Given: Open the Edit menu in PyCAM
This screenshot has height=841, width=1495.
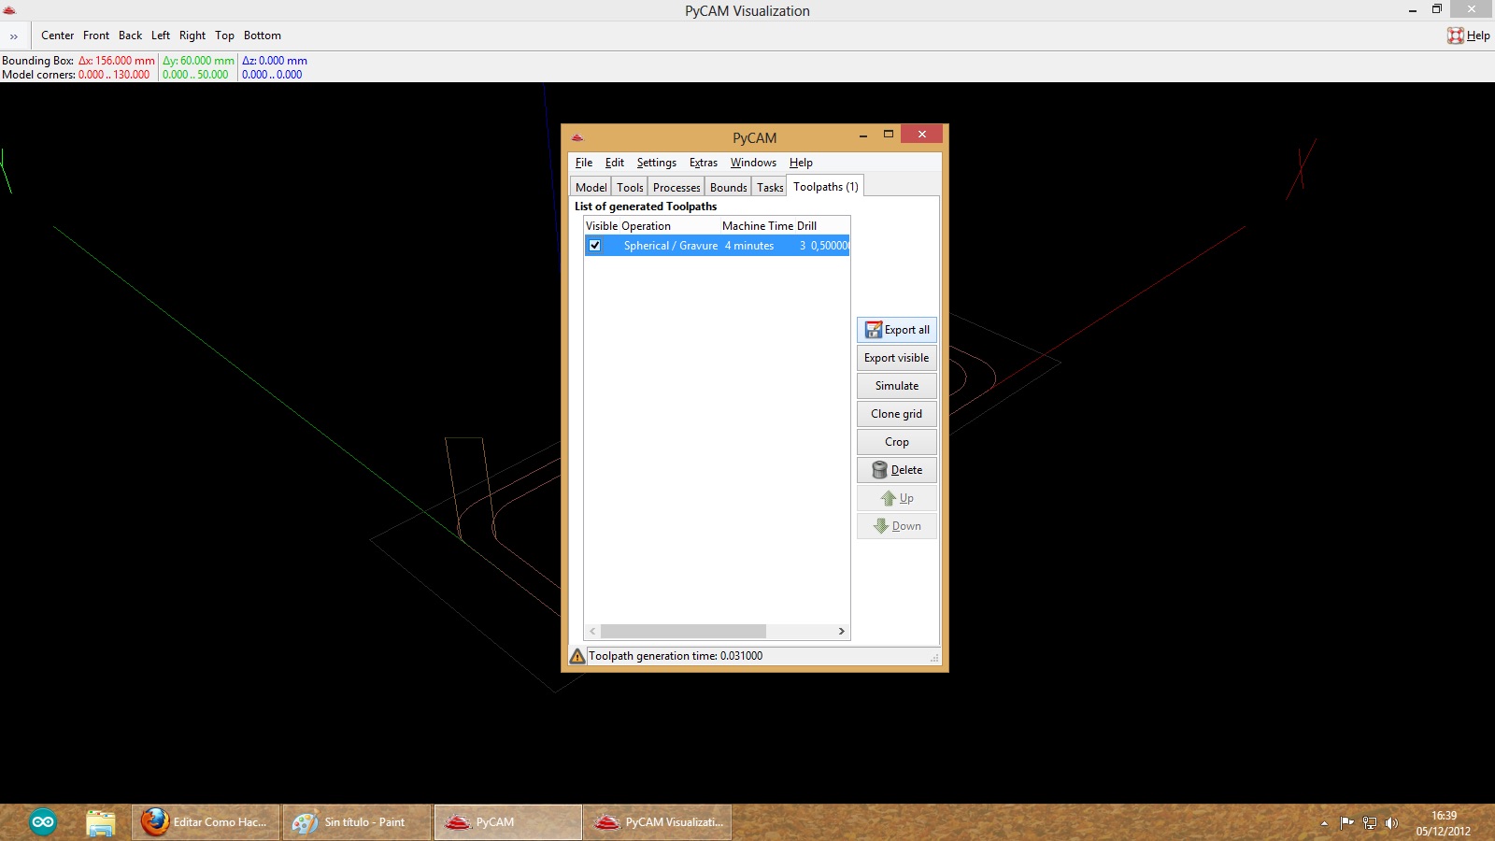Looking at the screenshot, I should pyautogui.click(x=614, y=163).
